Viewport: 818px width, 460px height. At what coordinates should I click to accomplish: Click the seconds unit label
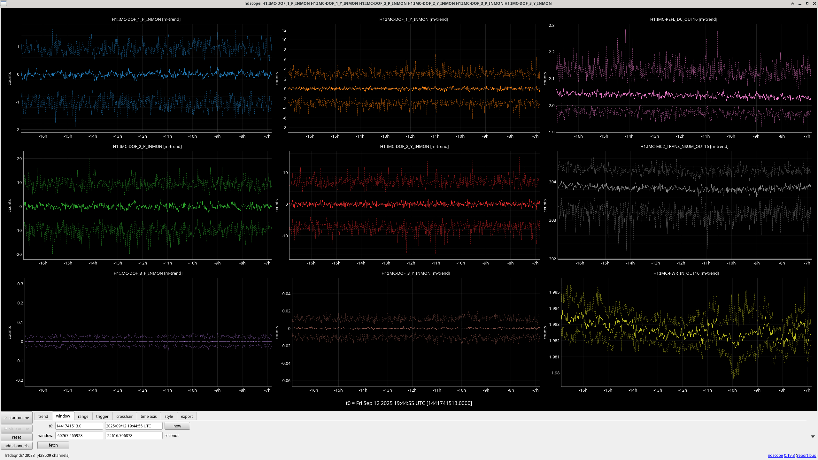[x=172, y=436]
